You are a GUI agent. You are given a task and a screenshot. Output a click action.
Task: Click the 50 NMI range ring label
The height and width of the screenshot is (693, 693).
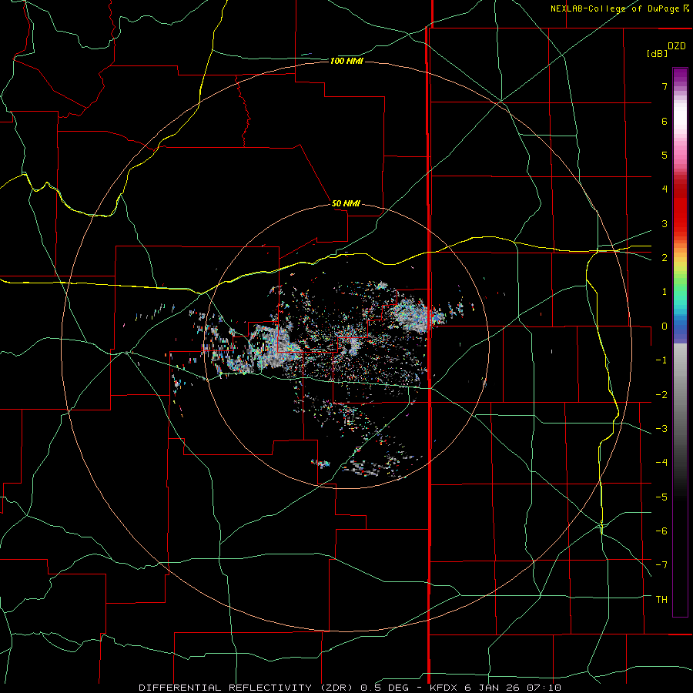pyautogui.click(x=346, y=203)
